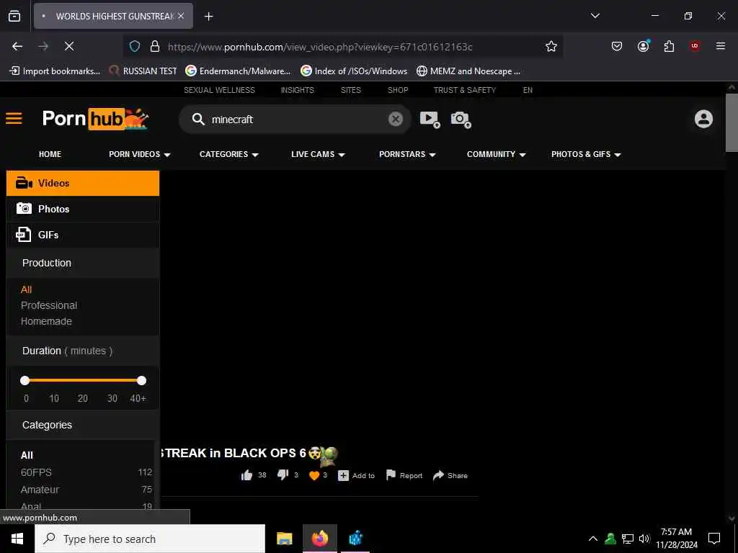This screenshot has height=553, width=738.
Task: Open the uBlock Origin extension icon
Action: tap(695, 45)
